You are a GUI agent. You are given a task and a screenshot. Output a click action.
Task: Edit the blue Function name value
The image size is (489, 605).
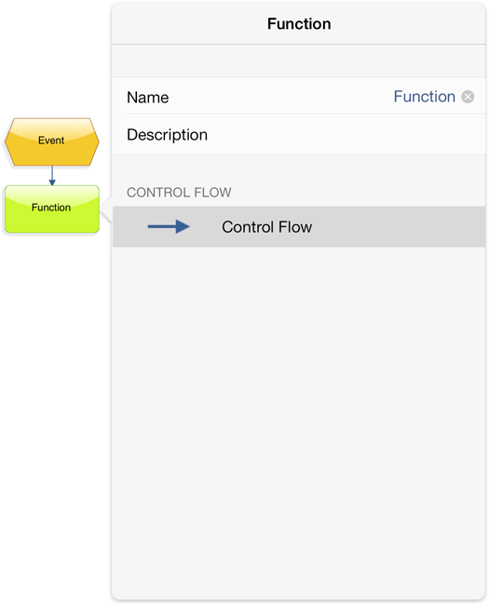tap(424, 97)
